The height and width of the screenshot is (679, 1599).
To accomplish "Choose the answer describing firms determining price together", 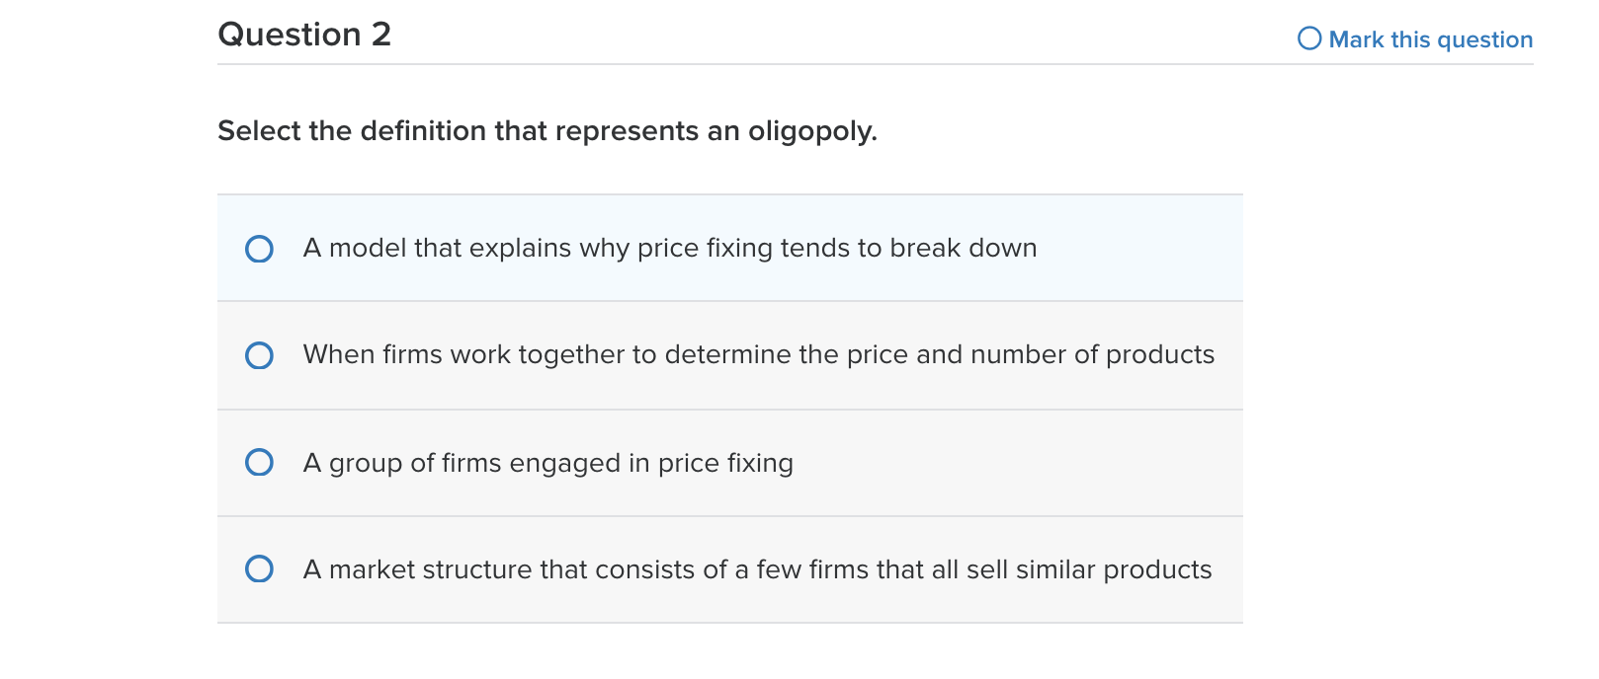I will [x=758, y=356].
